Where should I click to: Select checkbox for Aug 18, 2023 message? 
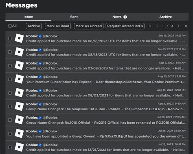[10, 93]
